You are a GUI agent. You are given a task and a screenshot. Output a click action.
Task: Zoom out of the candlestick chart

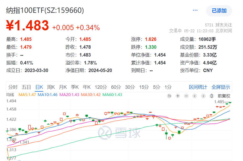(186, 96)
